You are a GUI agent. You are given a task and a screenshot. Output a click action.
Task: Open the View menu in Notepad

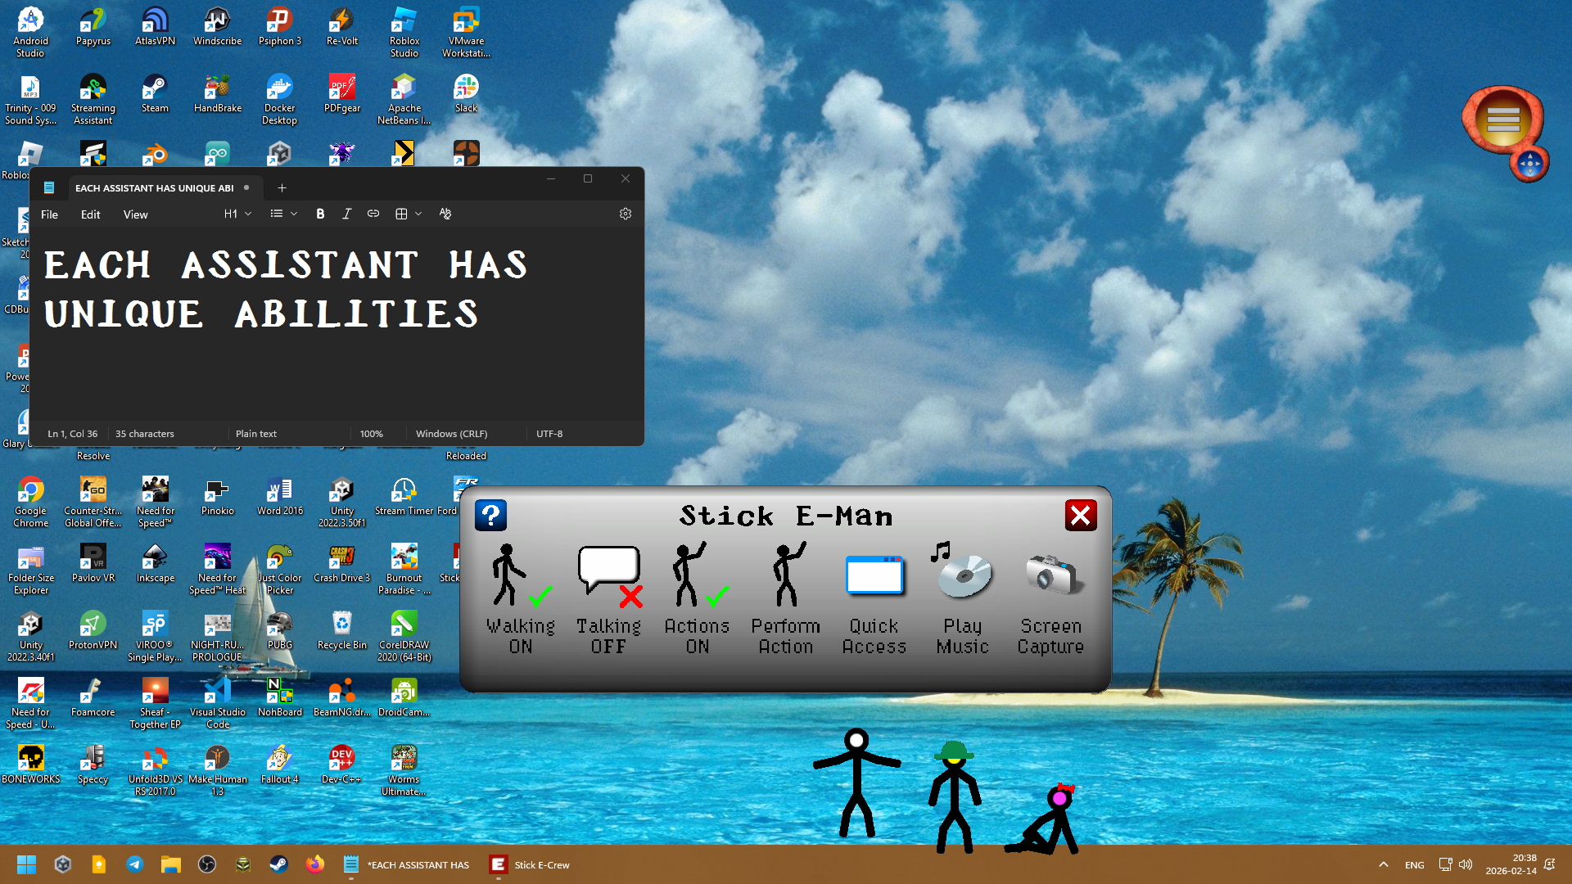[x=135, y=214]
